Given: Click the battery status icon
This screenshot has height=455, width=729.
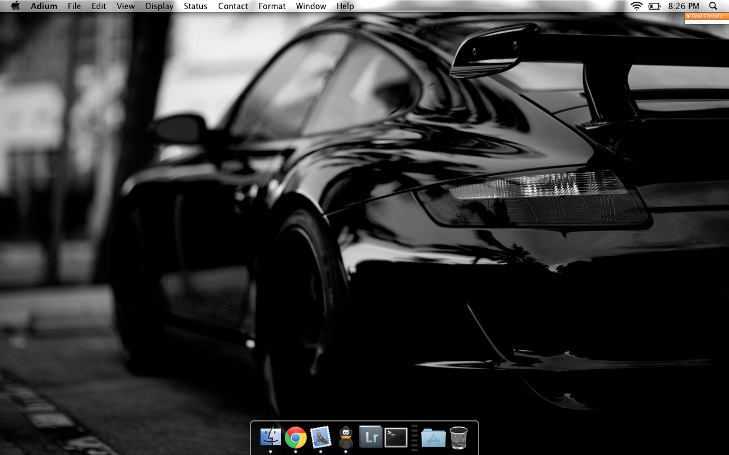Looking at the screenshot, I should pyautogui.click(x=654, y=6).
